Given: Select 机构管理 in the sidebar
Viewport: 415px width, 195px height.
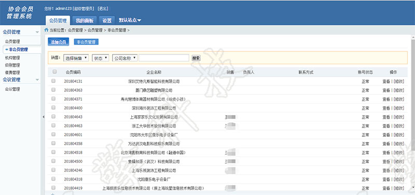Looking at the screenshot, I should [12, 58].
